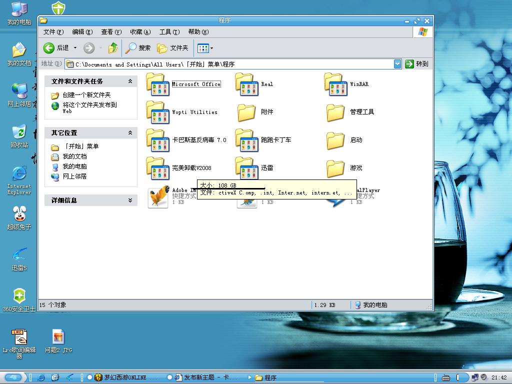Toggle the 文件夹 folders pane

(172, 48)
